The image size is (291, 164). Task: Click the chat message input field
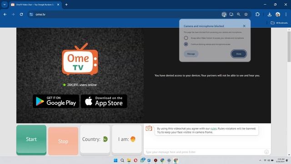point(204,152)
